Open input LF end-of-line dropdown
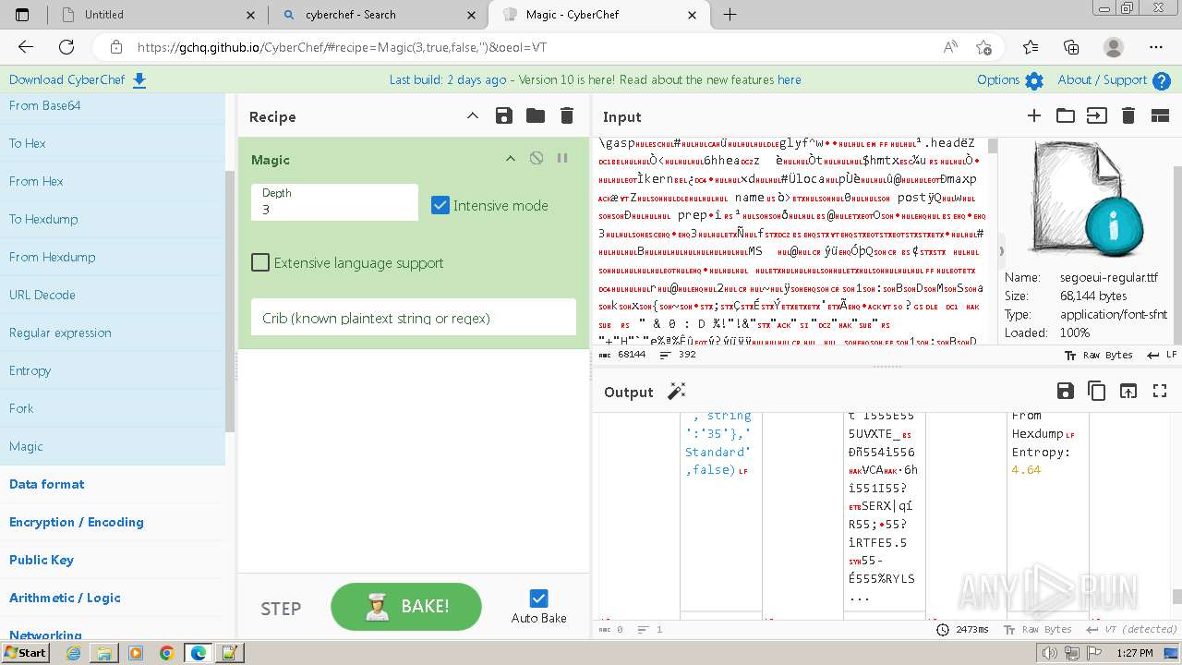The height and width of the screenshot is (665, 1182). tap(1162, 355)
